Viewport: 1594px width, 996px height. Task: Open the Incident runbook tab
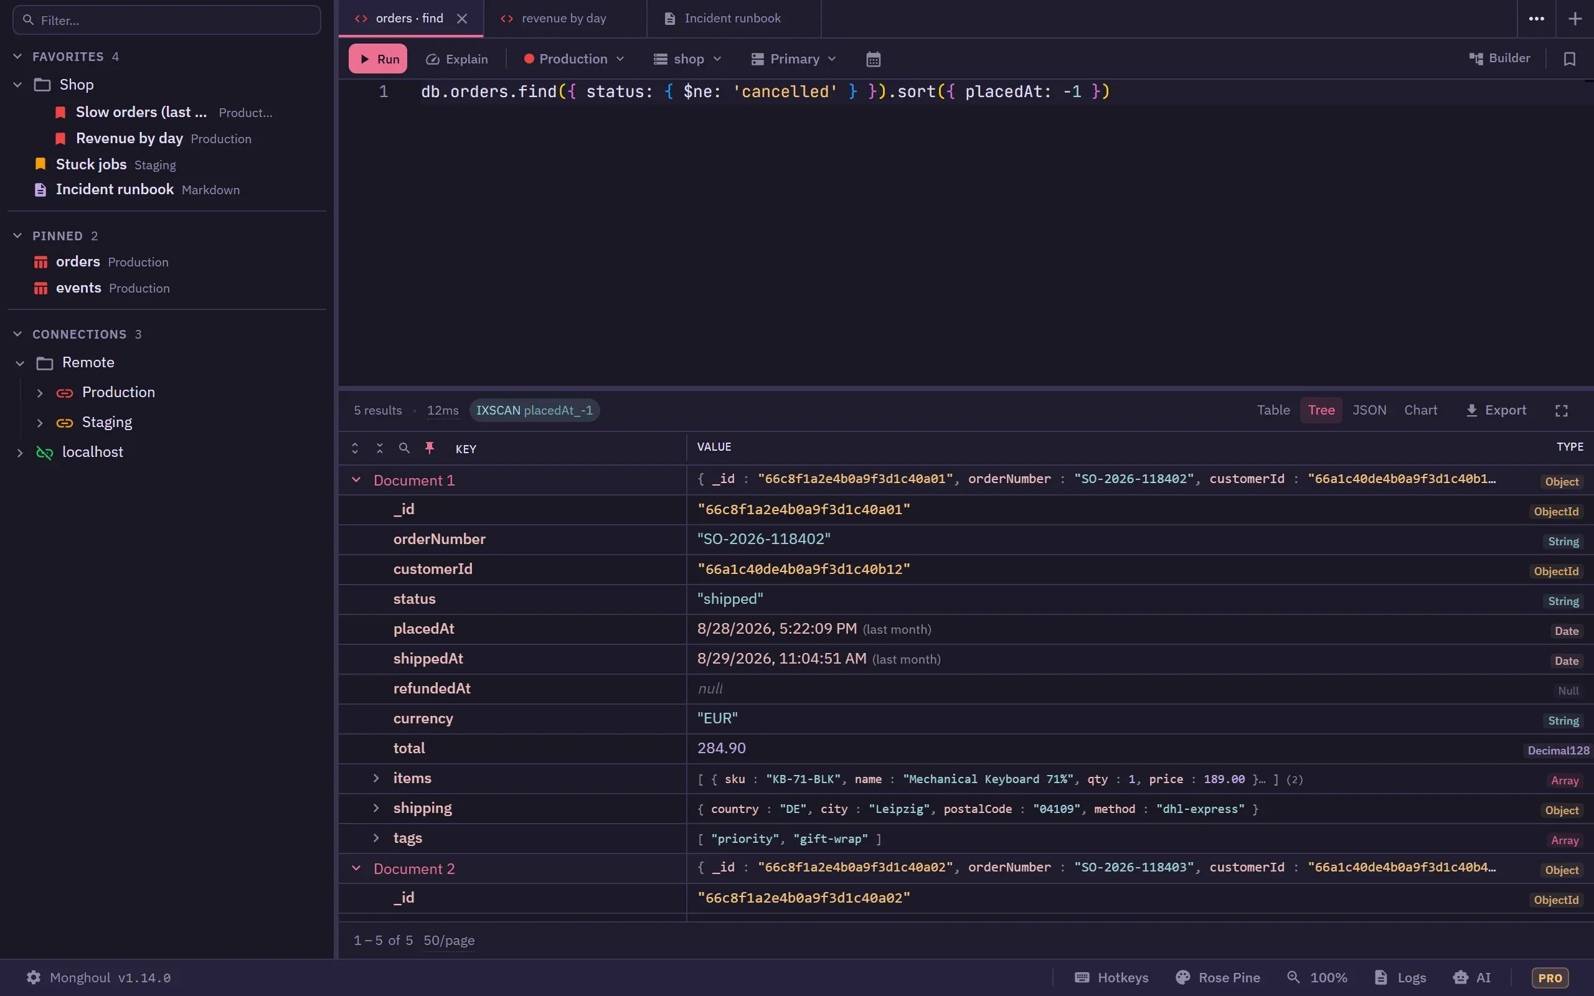(732, 19)
